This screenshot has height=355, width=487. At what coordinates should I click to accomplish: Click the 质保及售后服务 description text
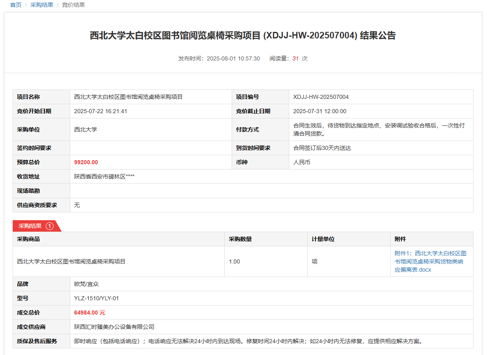pyautogui.click(x=248, y=341)
